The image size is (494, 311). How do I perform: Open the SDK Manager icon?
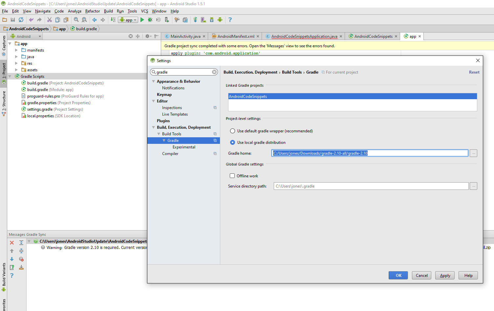(212, 20)
